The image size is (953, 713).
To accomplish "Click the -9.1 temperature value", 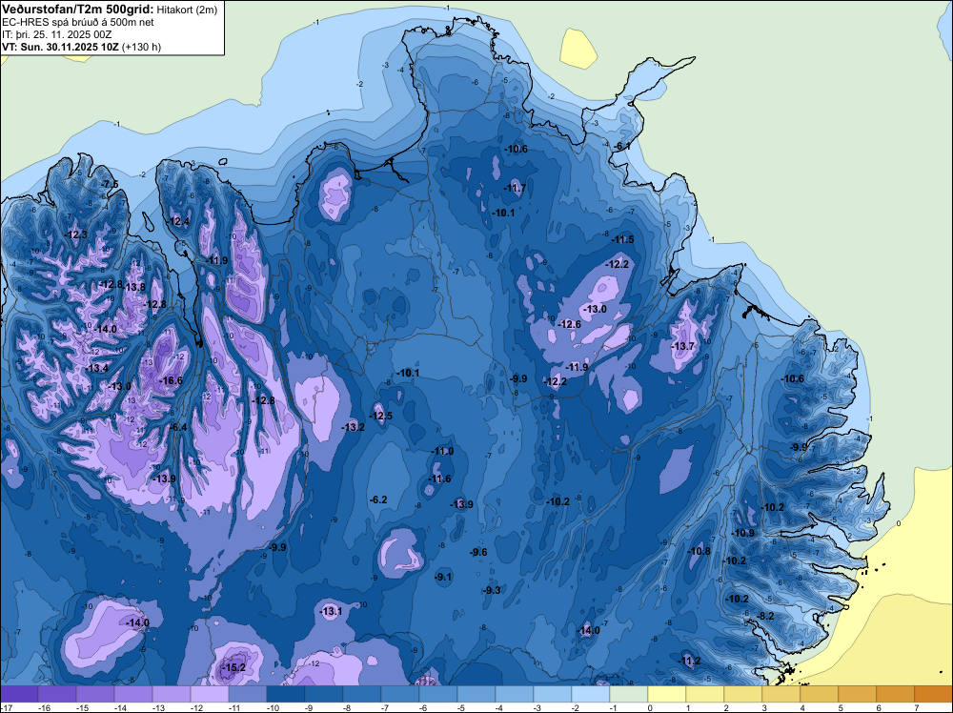I will [x=444, y=577].
